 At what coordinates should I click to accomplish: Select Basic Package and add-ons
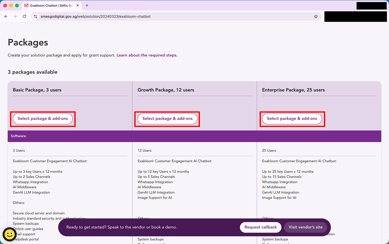pyautogui.click(x=43, y=119)
